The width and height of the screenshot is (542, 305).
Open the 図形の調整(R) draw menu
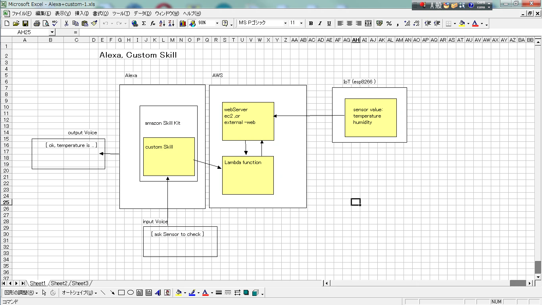click(x=21, y=293)
